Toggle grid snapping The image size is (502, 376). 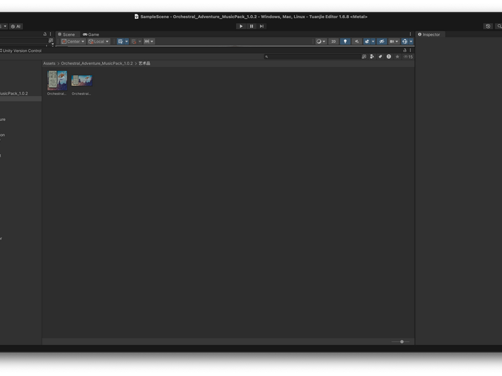click(x=134, y=41)
